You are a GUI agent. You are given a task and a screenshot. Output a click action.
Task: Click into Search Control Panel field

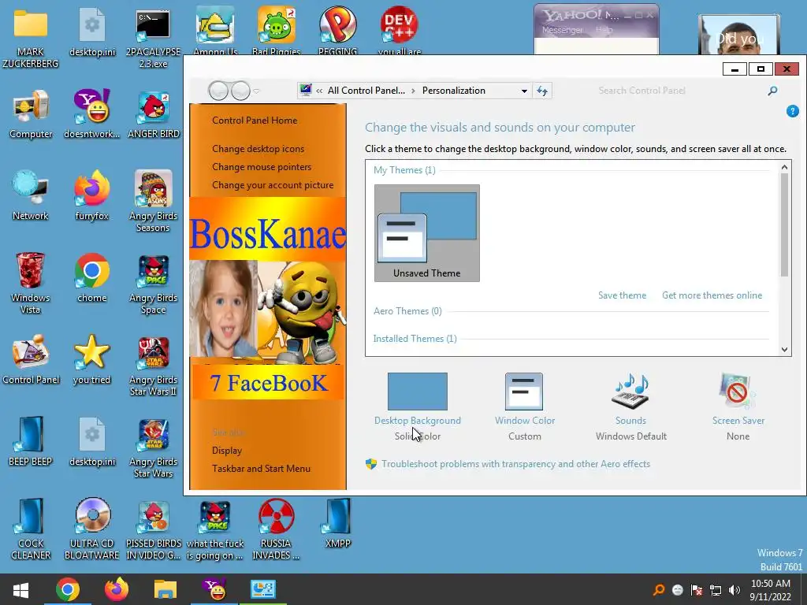[679, 91]
